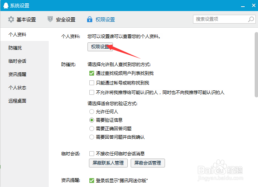Select 资讯提醒 in the sidebar
Viewport: 258px width, 187px height.
(24, 75)
